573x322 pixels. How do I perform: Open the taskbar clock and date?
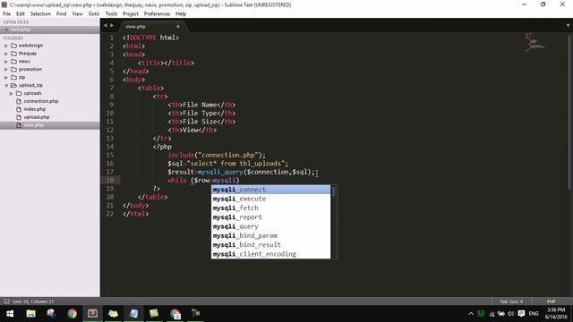click(x=556, y=314)
